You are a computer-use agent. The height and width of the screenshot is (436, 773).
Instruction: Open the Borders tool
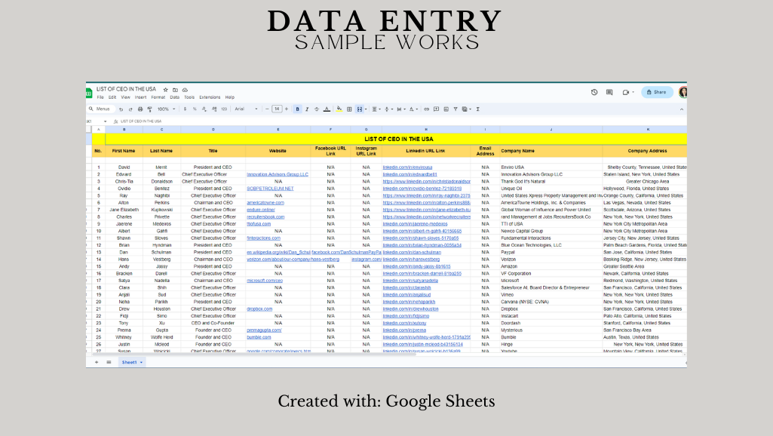click(349, 109)
